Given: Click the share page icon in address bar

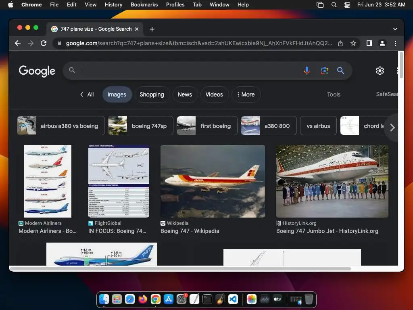Looking at the screenshot, I should [x=340, y=43].
